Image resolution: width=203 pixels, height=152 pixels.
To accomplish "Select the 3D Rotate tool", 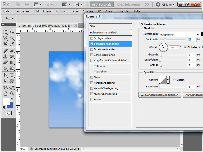I will (x=5, y=88).
